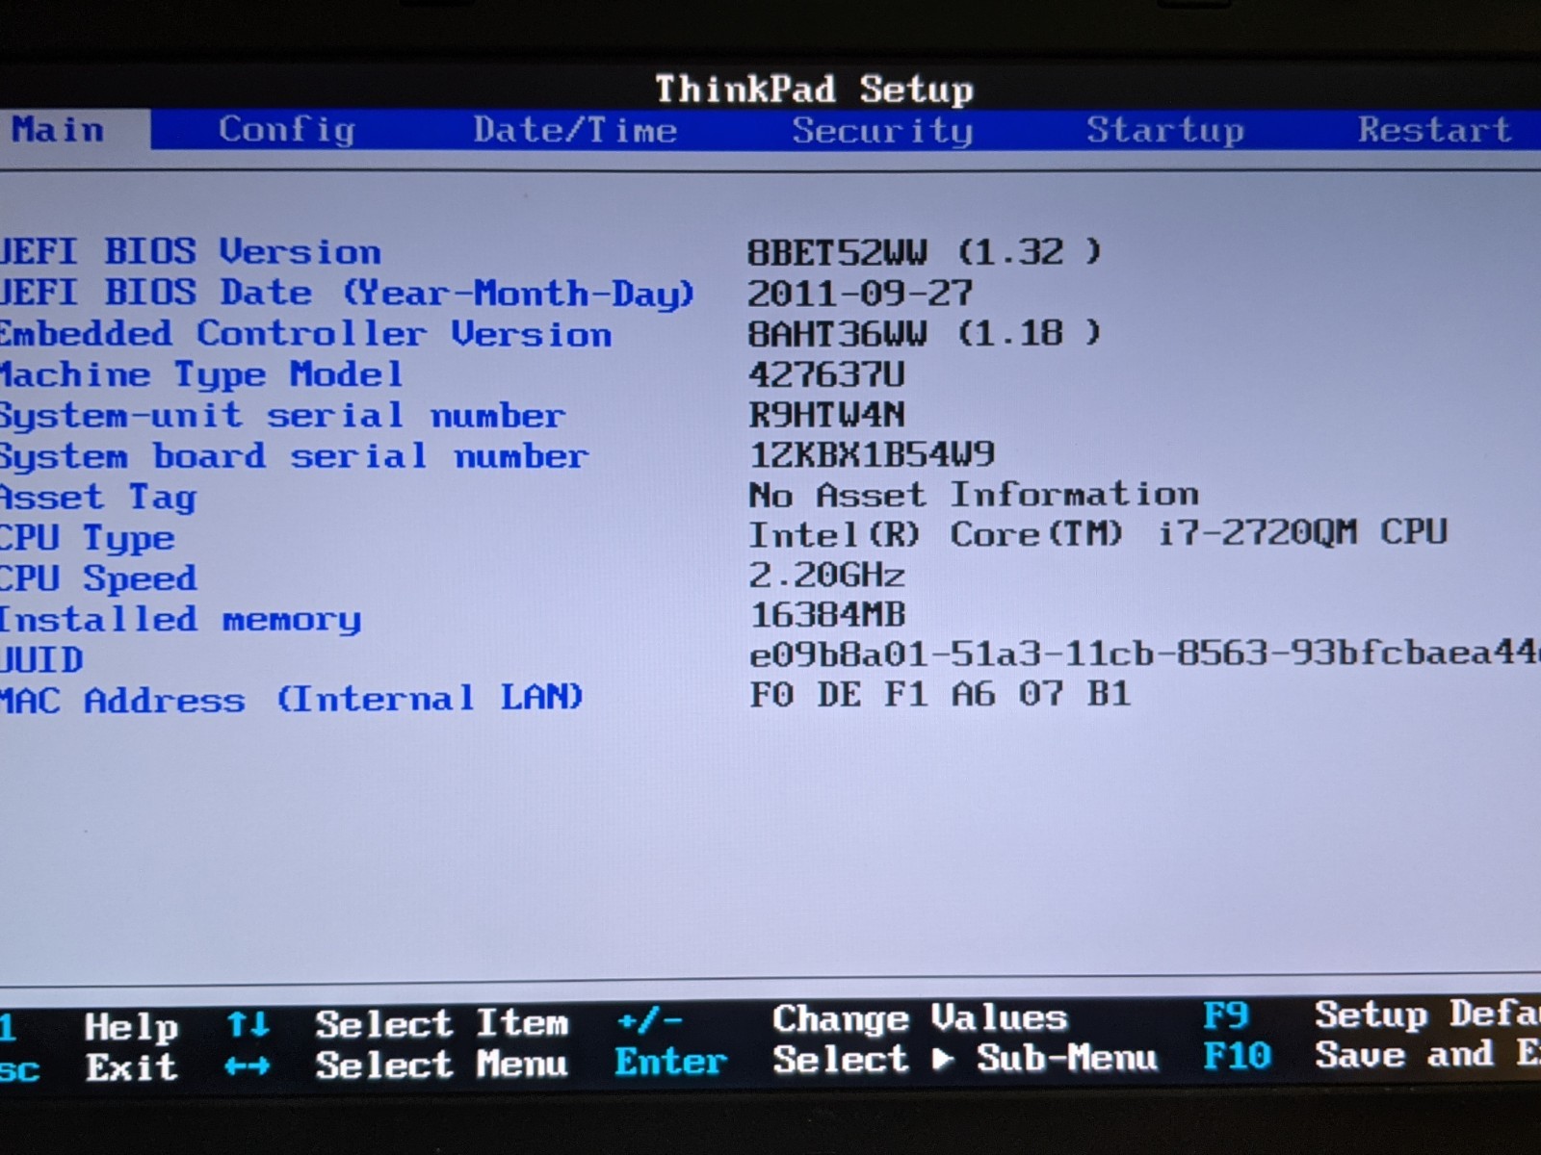The width and height of the screenshot is (1541, 1155).
Task: Select the Startup tab
Action: tap(1165, 130)
